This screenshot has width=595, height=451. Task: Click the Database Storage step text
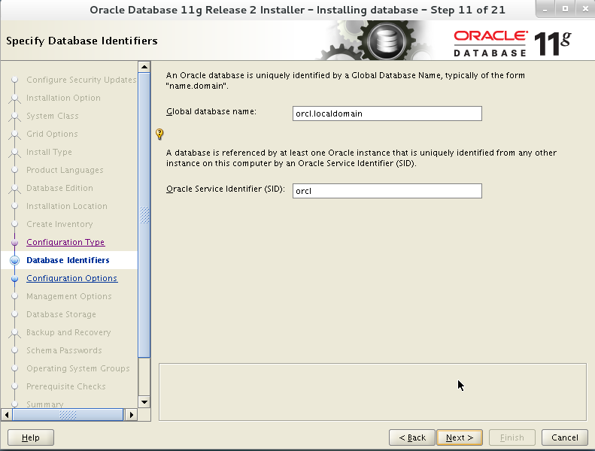coord(61,314)
